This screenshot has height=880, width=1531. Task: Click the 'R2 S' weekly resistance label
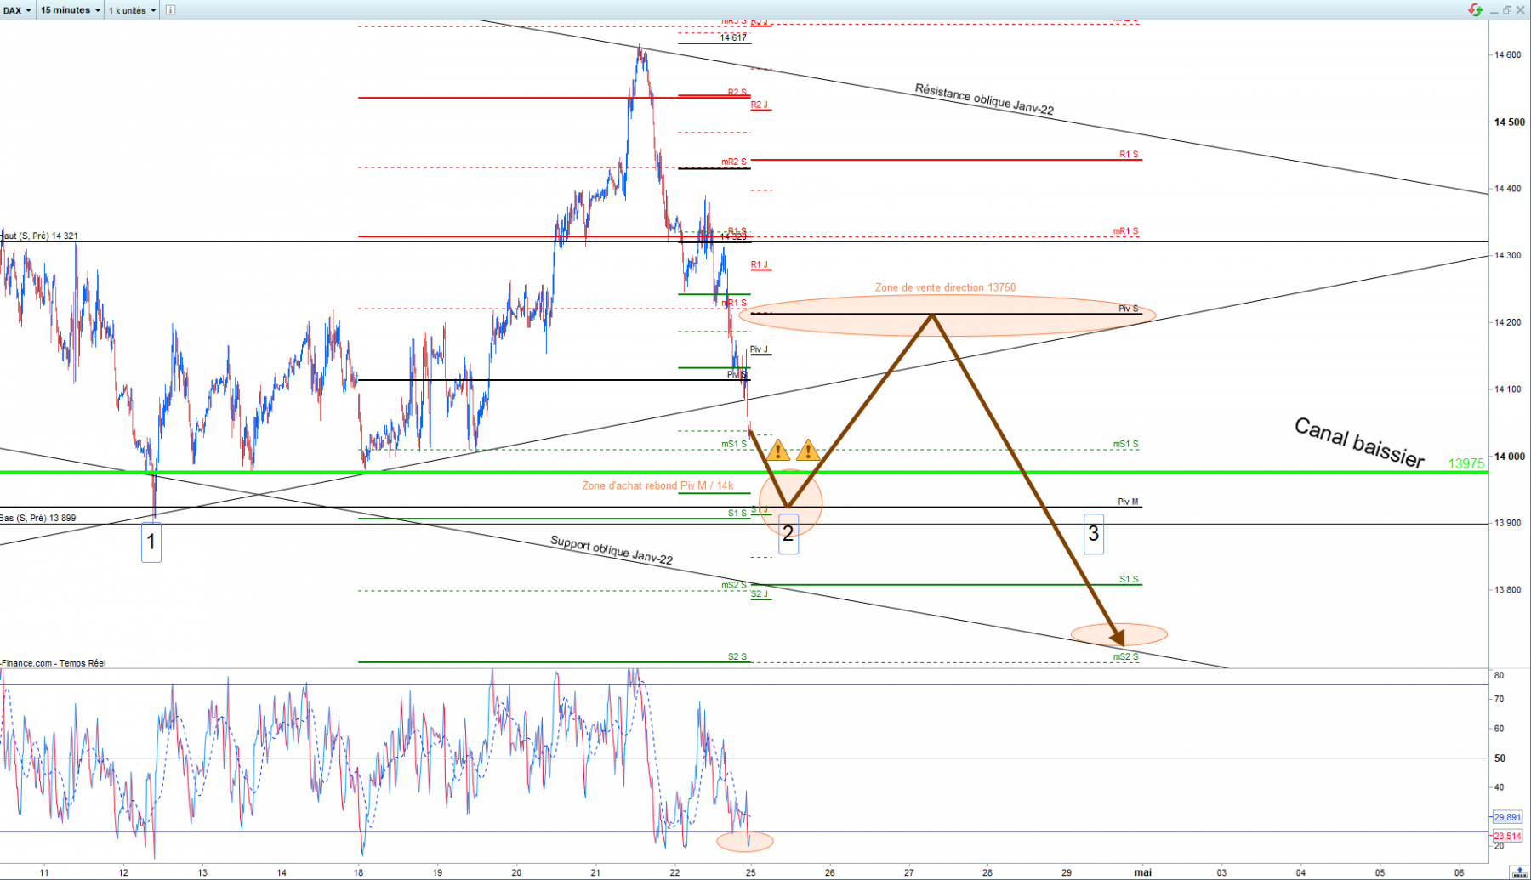(737, 93)
